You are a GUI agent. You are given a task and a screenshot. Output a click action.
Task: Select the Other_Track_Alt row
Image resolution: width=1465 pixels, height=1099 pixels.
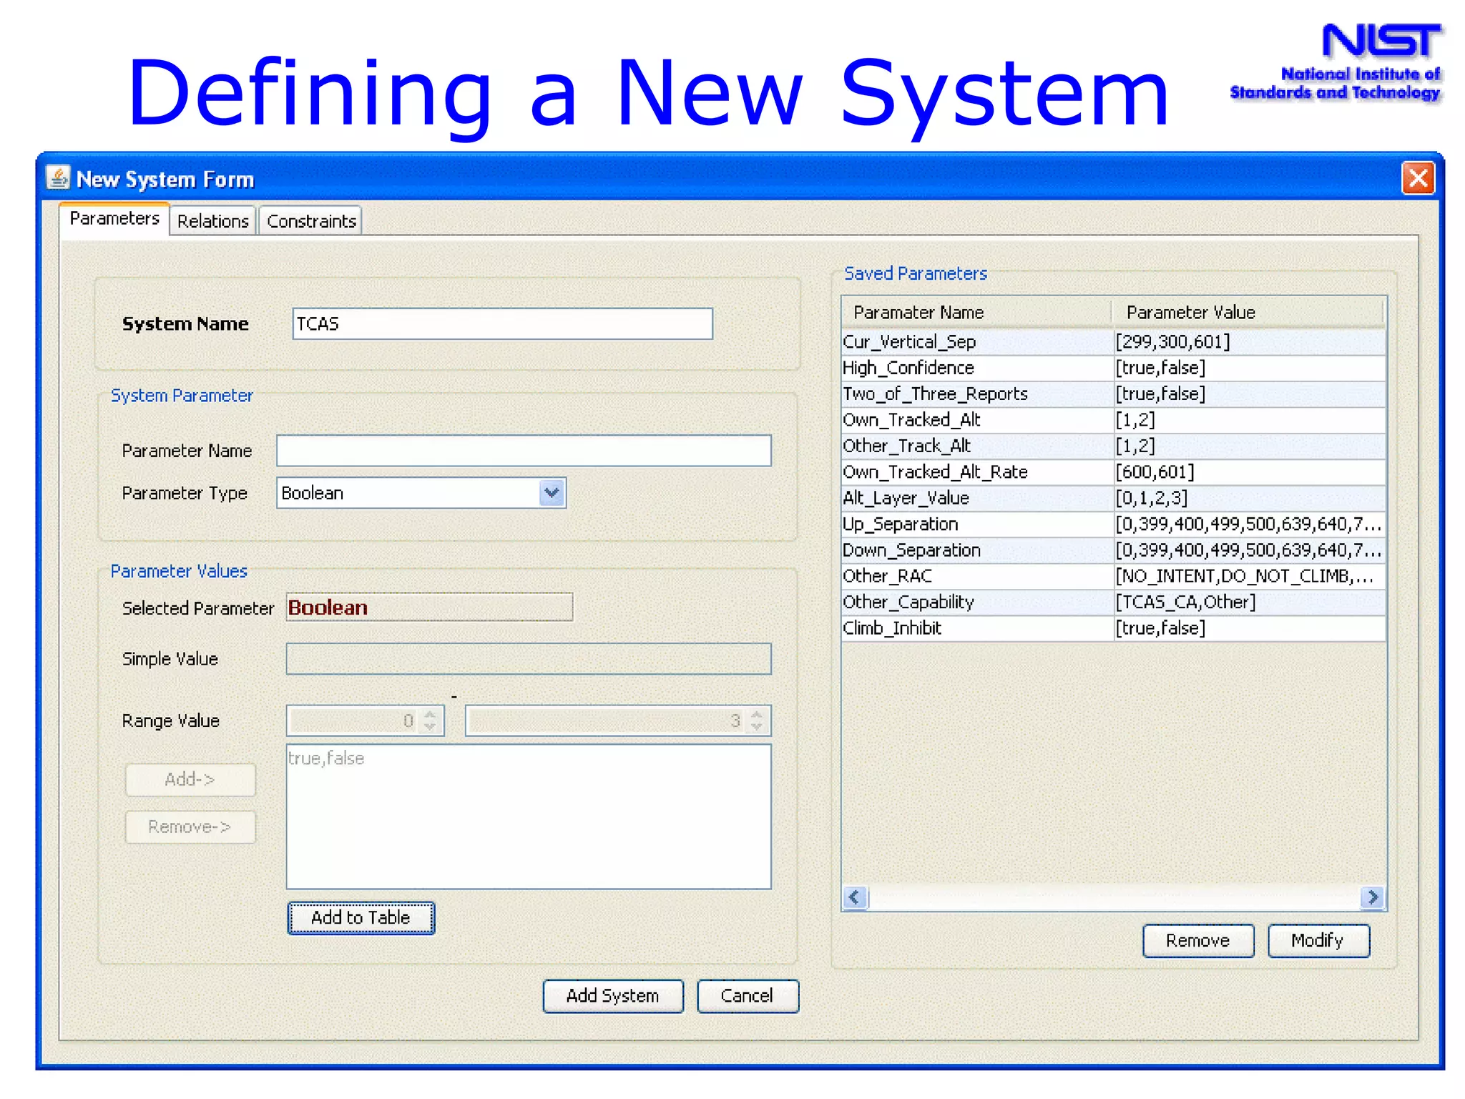(1114, 446)
